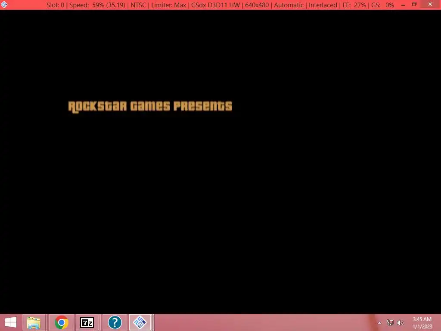This screenshot has width=441, height=331.
Task: Open the Help question mark taskbar icon
Action: tap(115, 322)
